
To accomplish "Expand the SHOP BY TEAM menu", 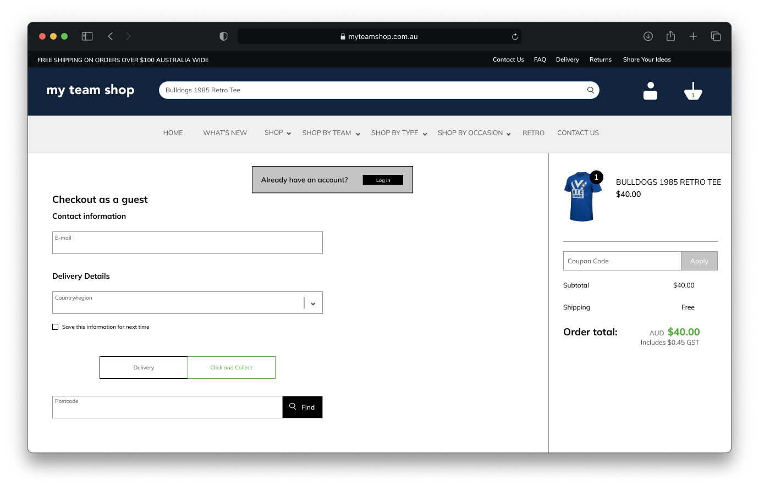I will pos(331,133).
